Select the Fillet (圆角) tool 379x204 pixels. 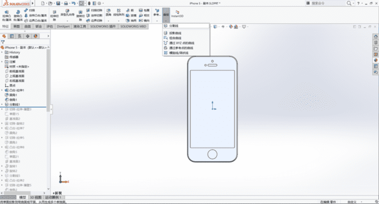point(108,13)
